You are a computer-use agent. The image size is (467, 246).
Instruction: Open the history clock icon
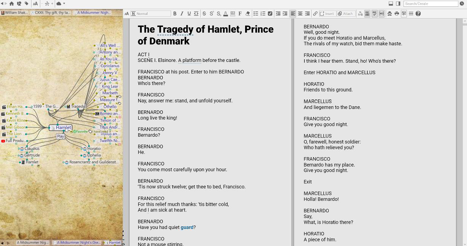[462, 3]
